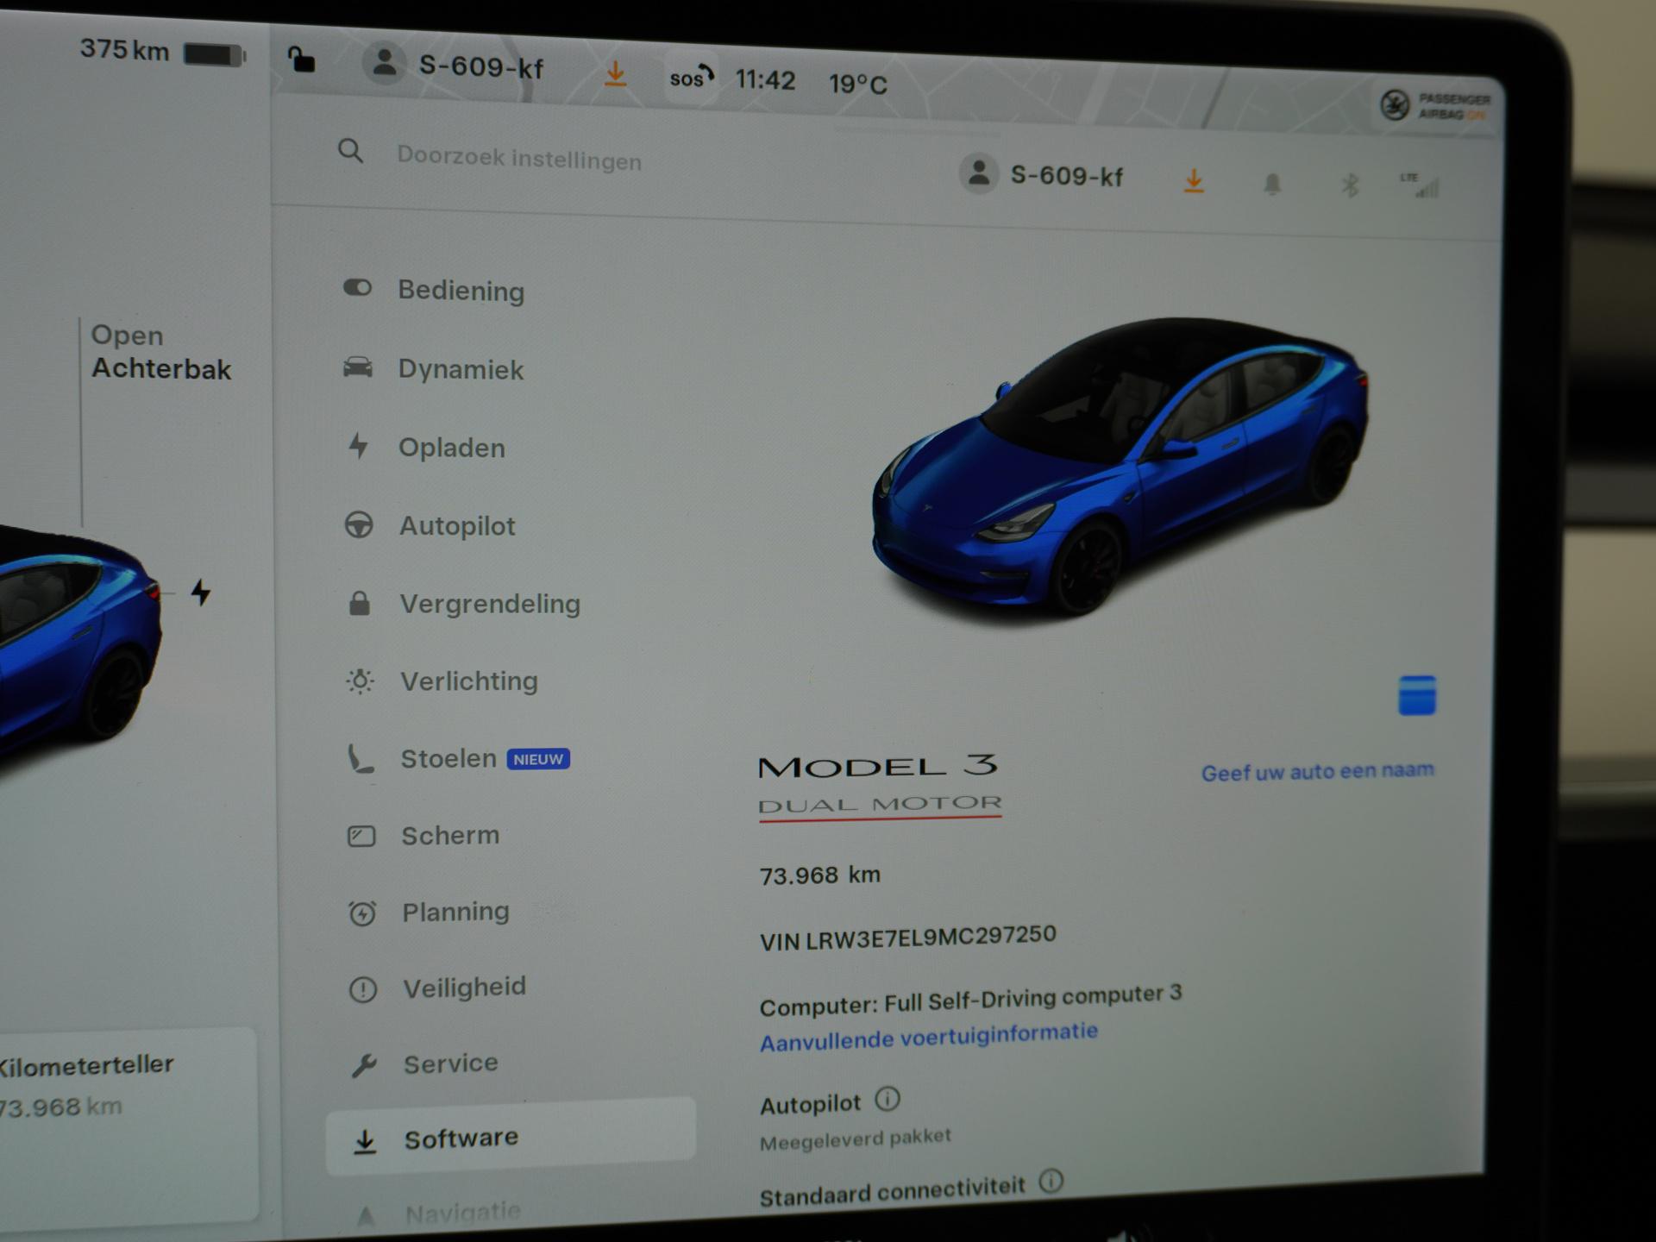Click the search magnifier icon
The height and width of the screenshot is (1242, 1656).
350,151
